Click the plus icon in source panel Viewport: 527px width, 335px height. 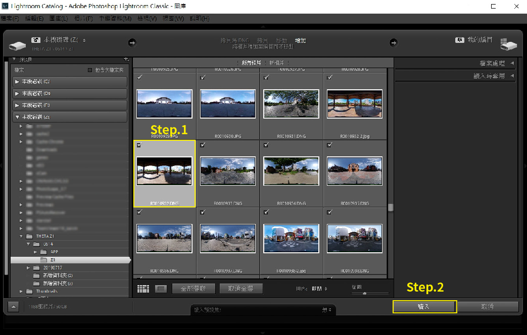tap(126, 60)
